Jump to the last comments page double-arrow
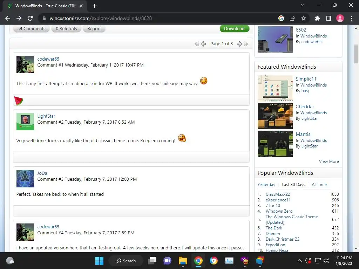Viewport: 359px width, 269px height. coord(246,44)
